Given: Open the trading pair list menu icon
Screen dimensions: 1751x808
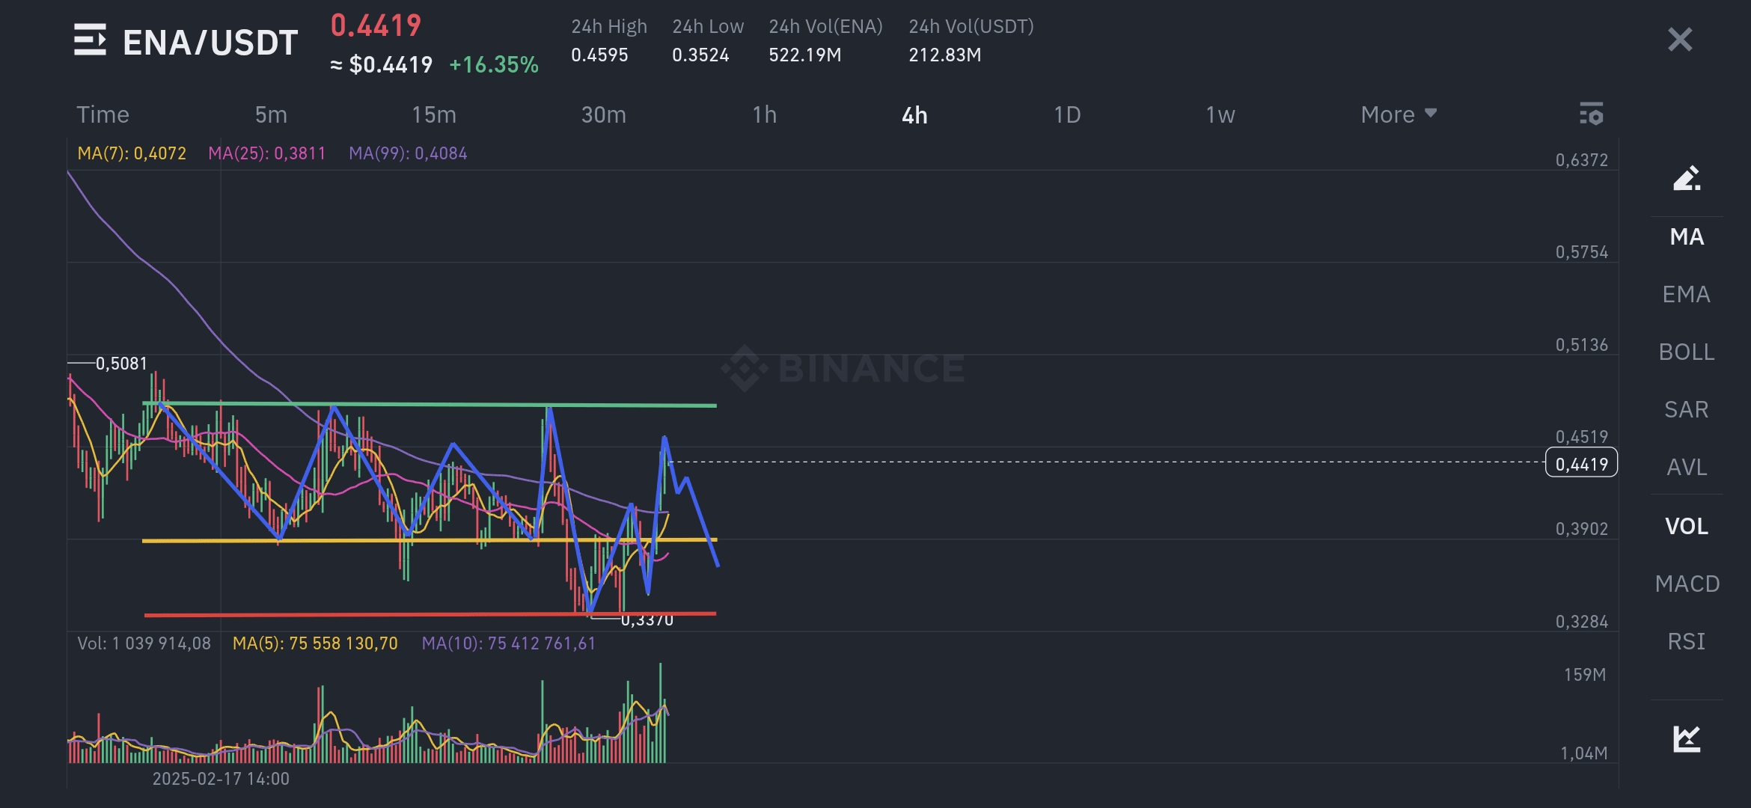Looking at the screenshot, I should 90,40.
